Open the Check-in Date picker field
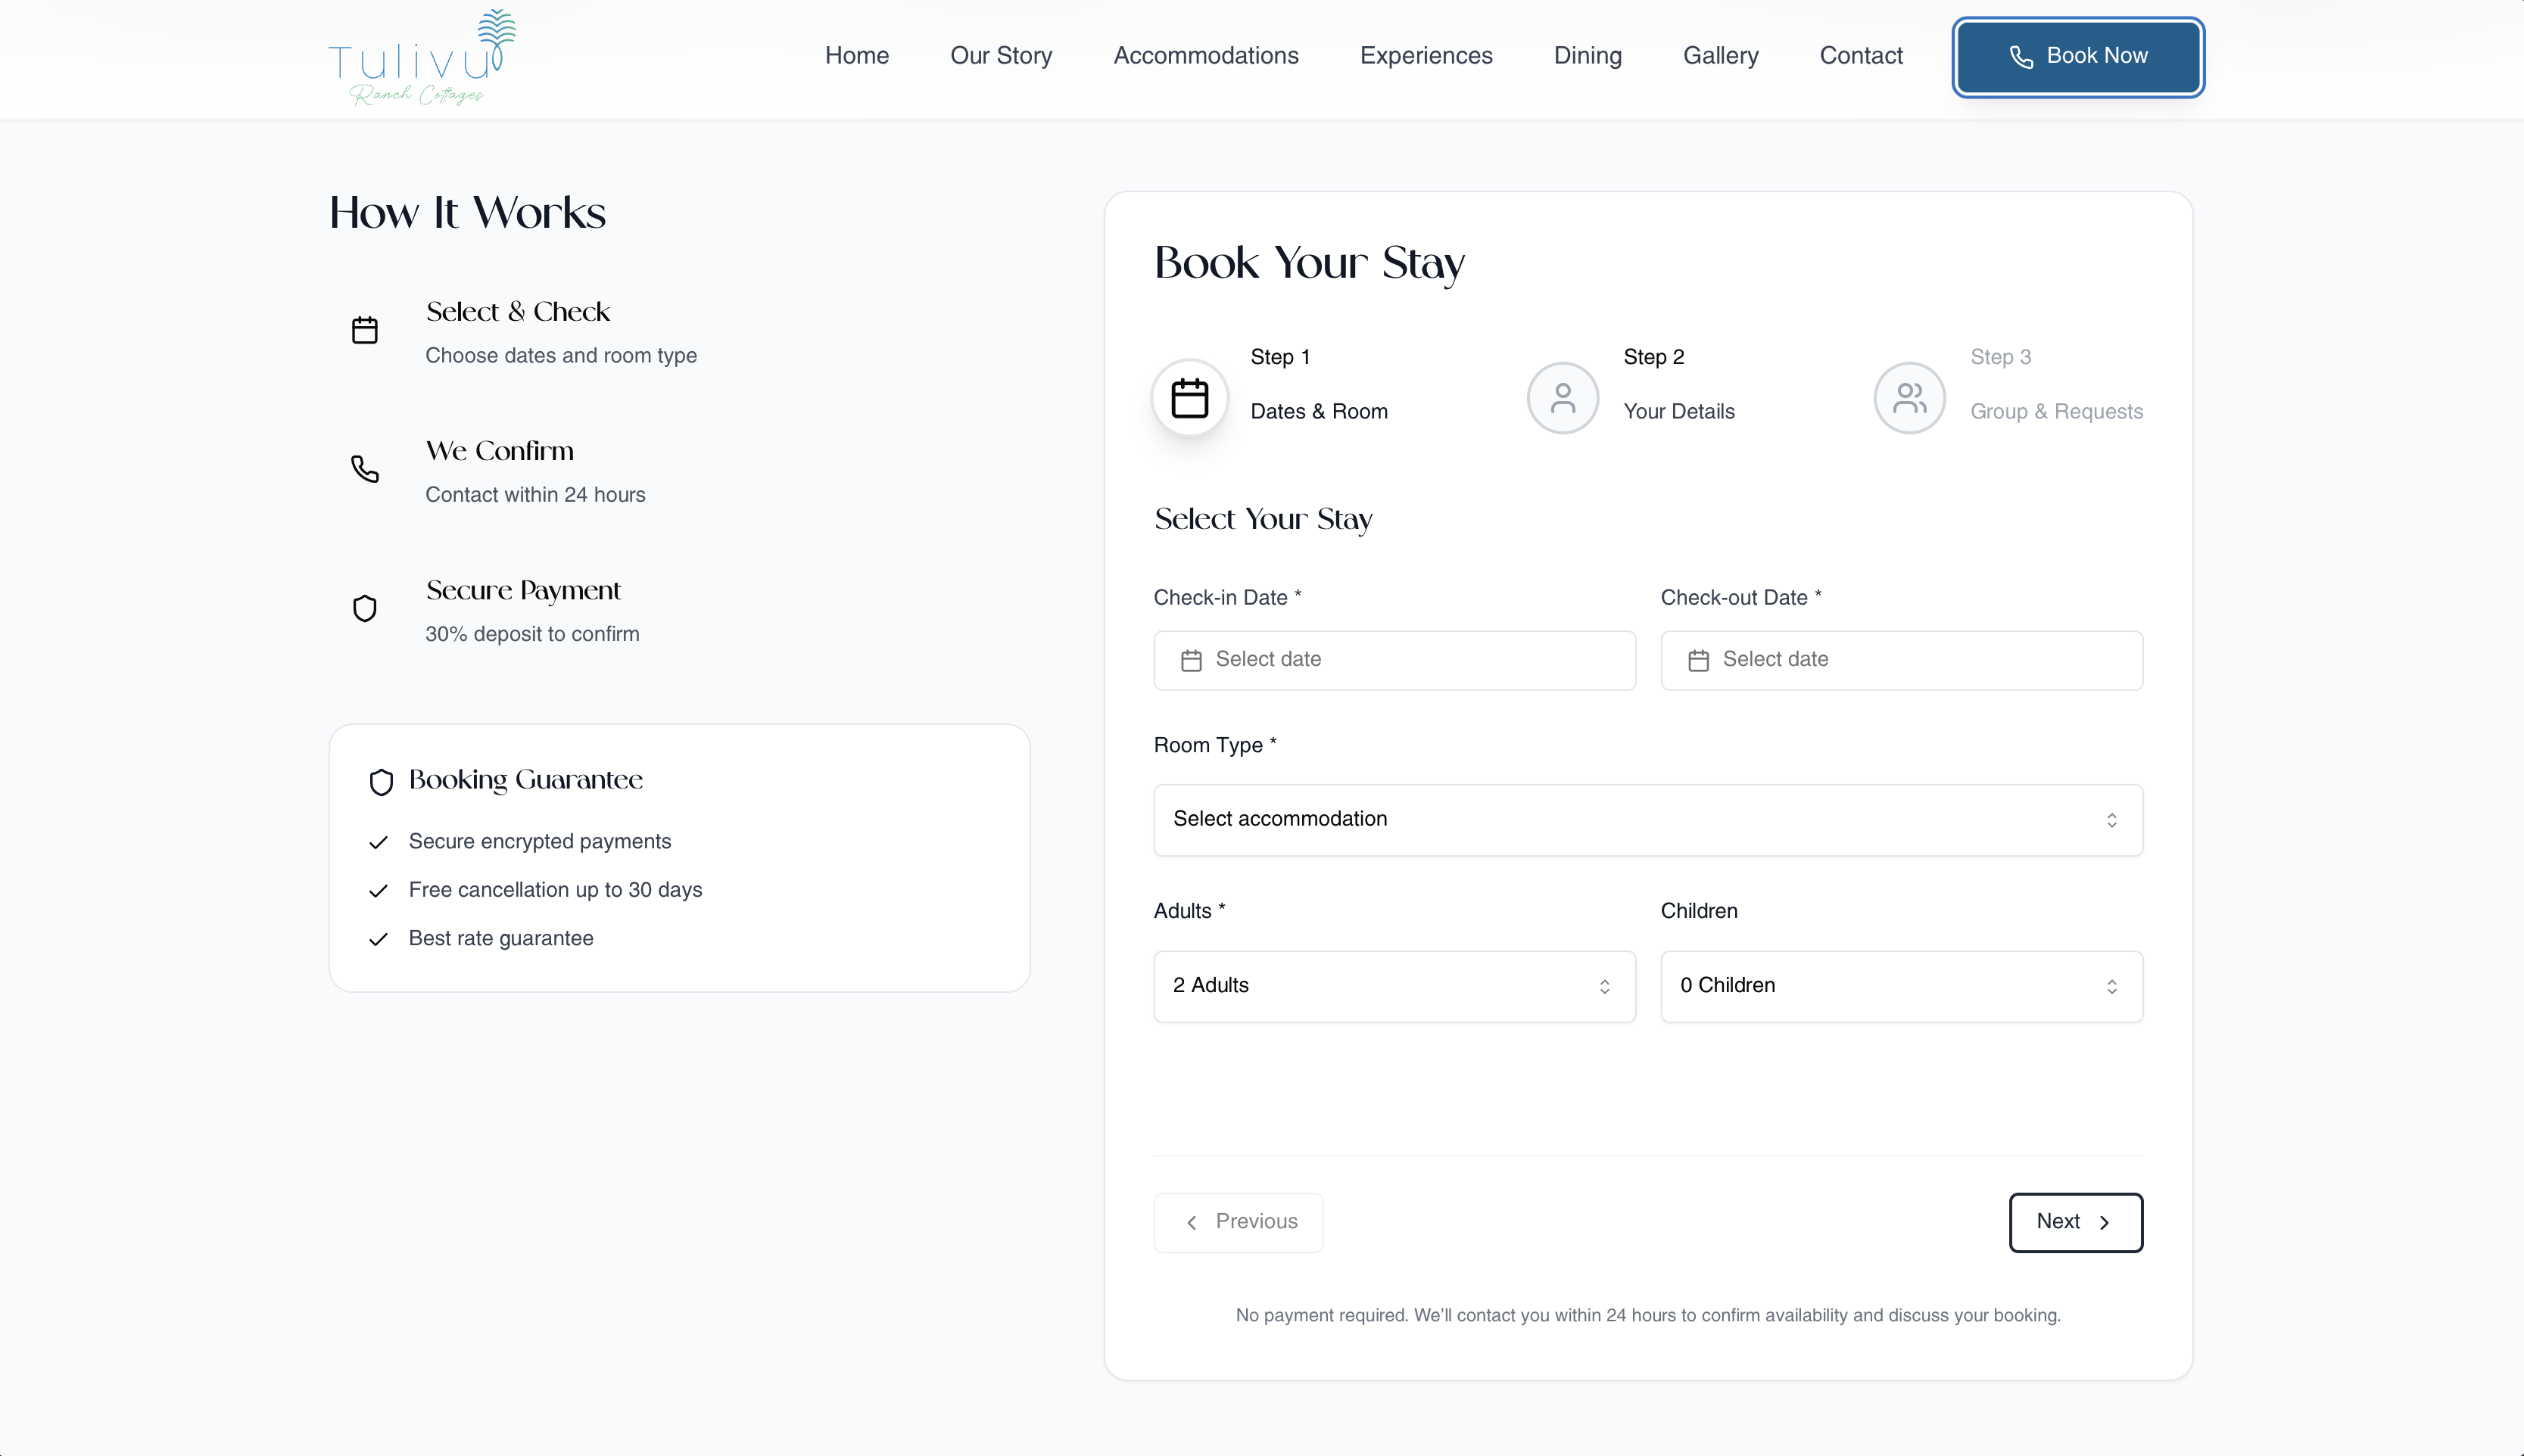Image resolution: width=2524 pixels, height=1456 pixels. tap(1394, 660)
